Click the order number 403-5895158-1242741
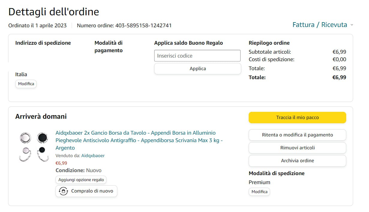The width and height of the screenshot is (369, 212). click(143, 25)
